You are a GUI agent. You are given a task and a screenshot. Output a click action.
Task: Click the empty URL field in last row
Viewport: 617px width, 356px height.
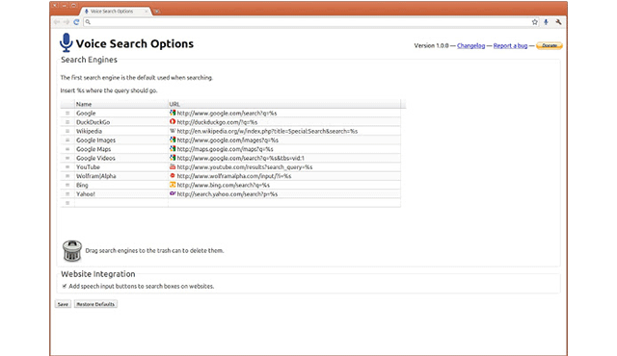point(284,203)
